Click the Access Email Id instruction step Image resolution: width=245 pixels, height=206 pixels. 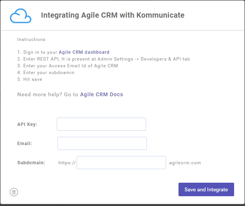pyautogui.click(x=68, y=66)
